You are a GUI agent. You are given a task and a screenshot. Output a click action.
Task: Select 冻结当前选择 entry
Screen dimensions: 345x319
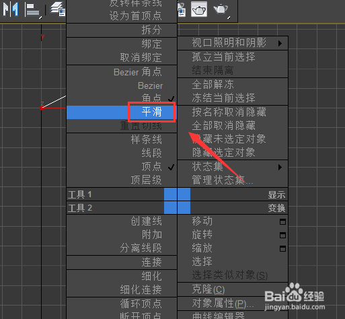(x=223, y=98)
